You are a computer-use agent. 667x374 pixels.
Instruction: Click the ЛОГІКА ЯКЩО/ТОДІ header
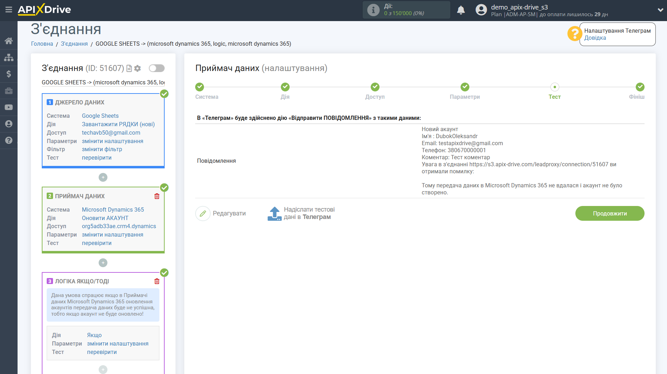click(x=82, y=282)
